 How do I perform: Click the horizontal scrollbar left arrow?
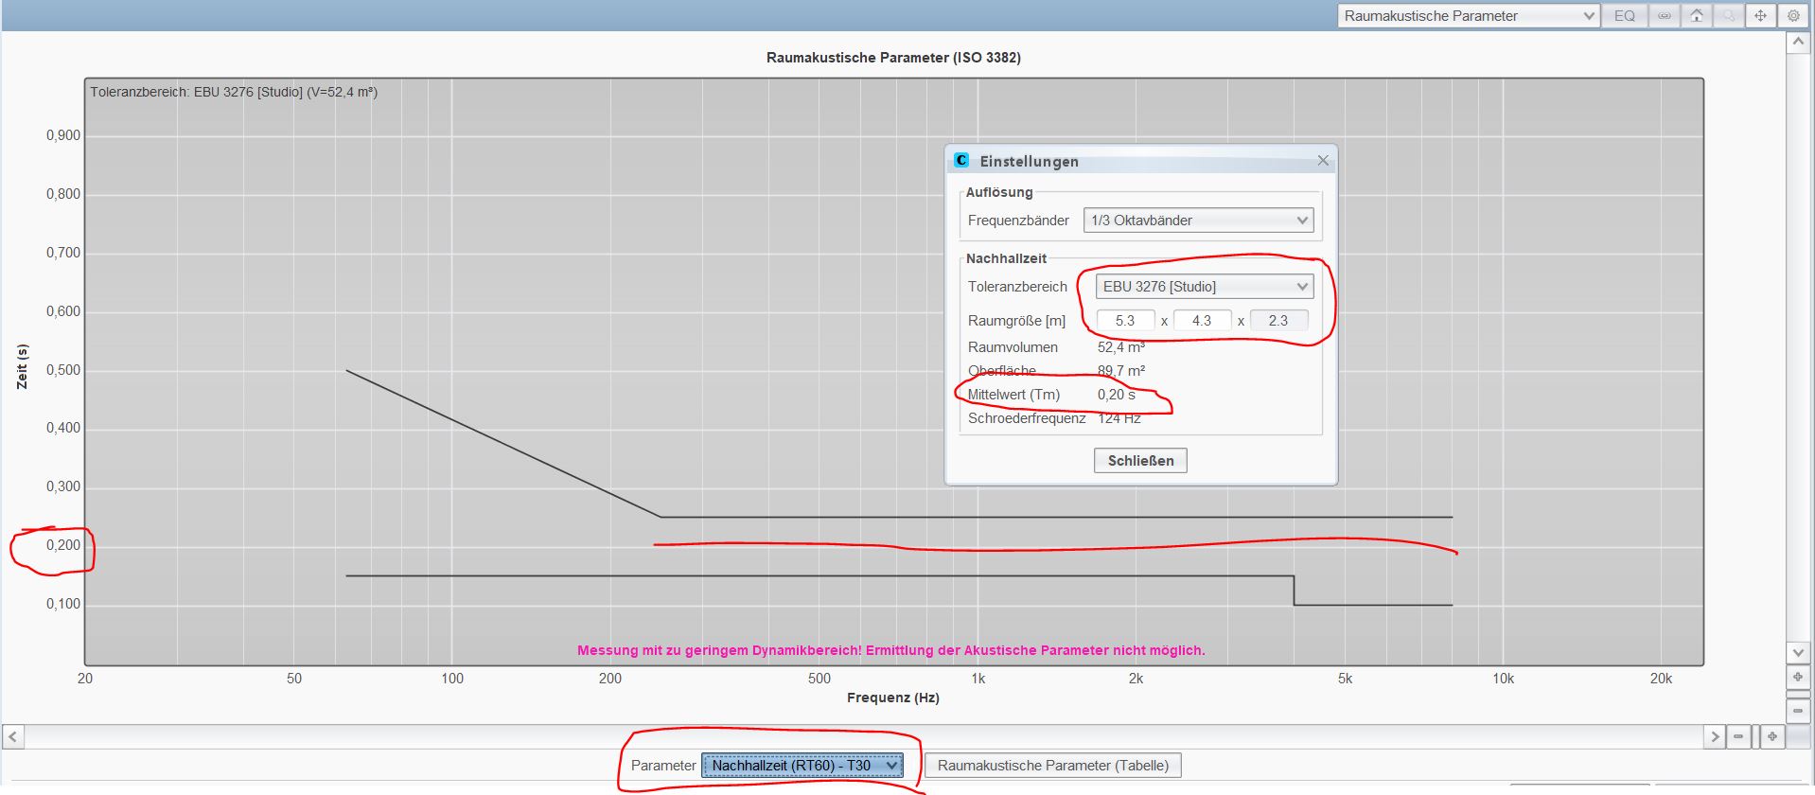pyautogui.click(x=13, y=735)
